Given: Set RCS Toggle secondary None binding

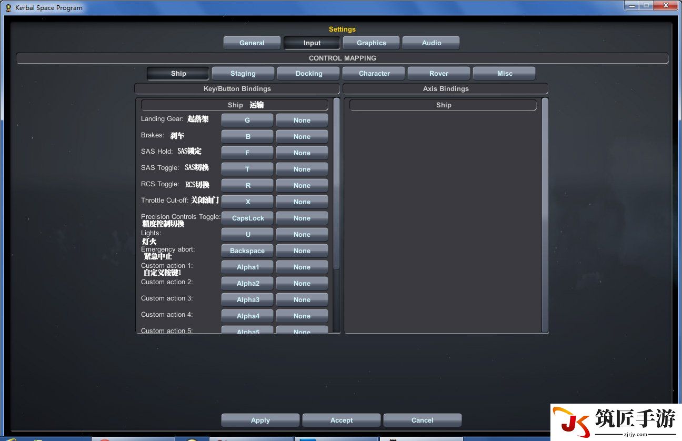Looking at the screenshot, I should tap(302, 186).
